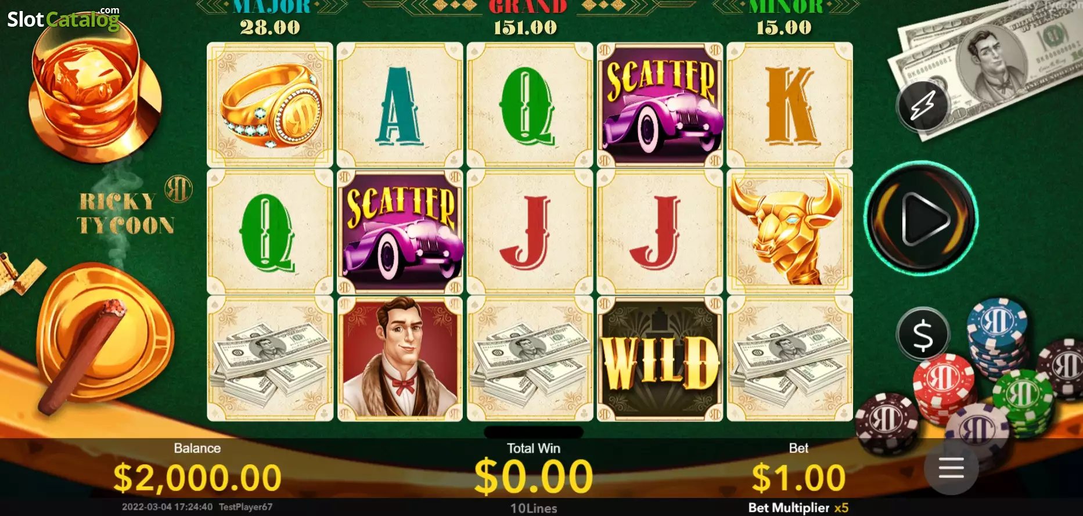1083x516 pixels.
Task: Click the SlotCatalog.com logo
Action: pos(63,19)
